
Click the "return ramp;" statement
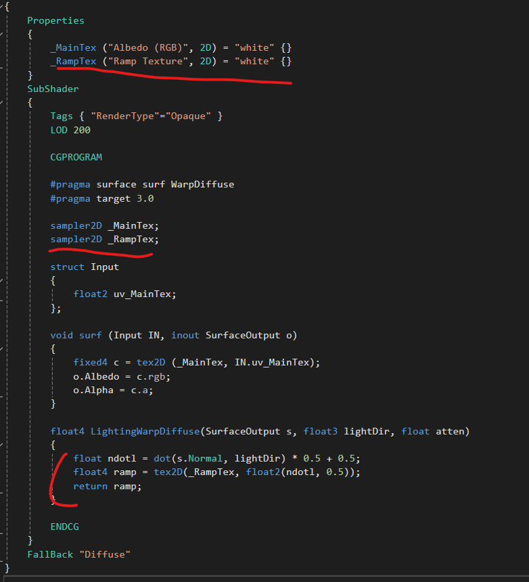pyautogui.click(x=108, y=486)
